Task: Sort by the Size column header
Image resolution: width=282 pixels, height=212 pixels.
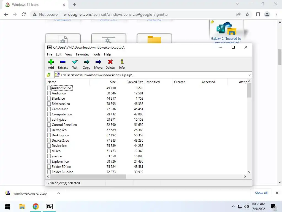Action: (x=104, y=82)
